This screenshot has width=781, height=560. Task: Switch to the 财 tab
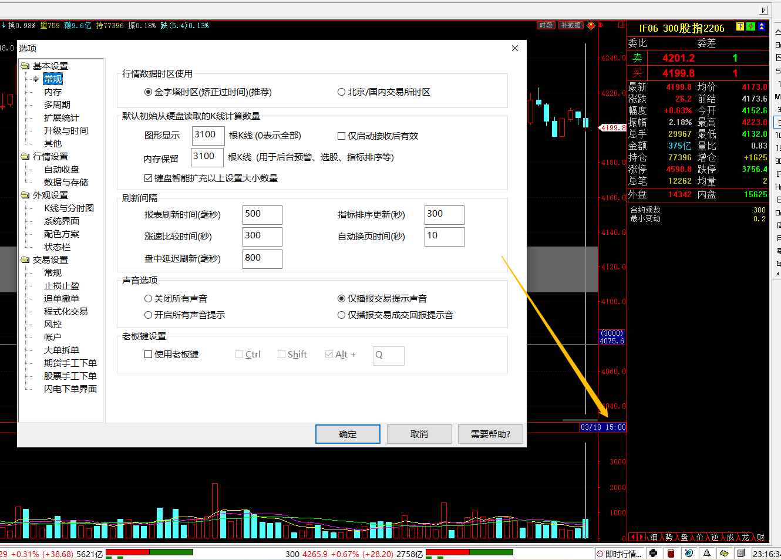(x=760, y=537)
